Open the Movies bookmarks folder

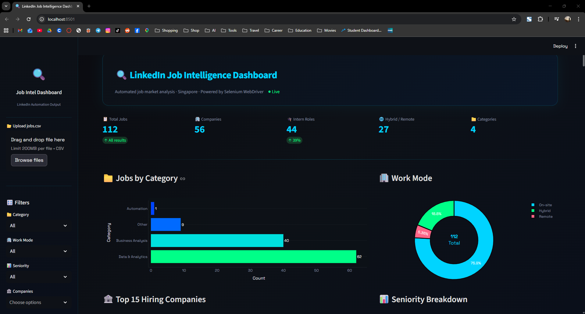(326, 30)
